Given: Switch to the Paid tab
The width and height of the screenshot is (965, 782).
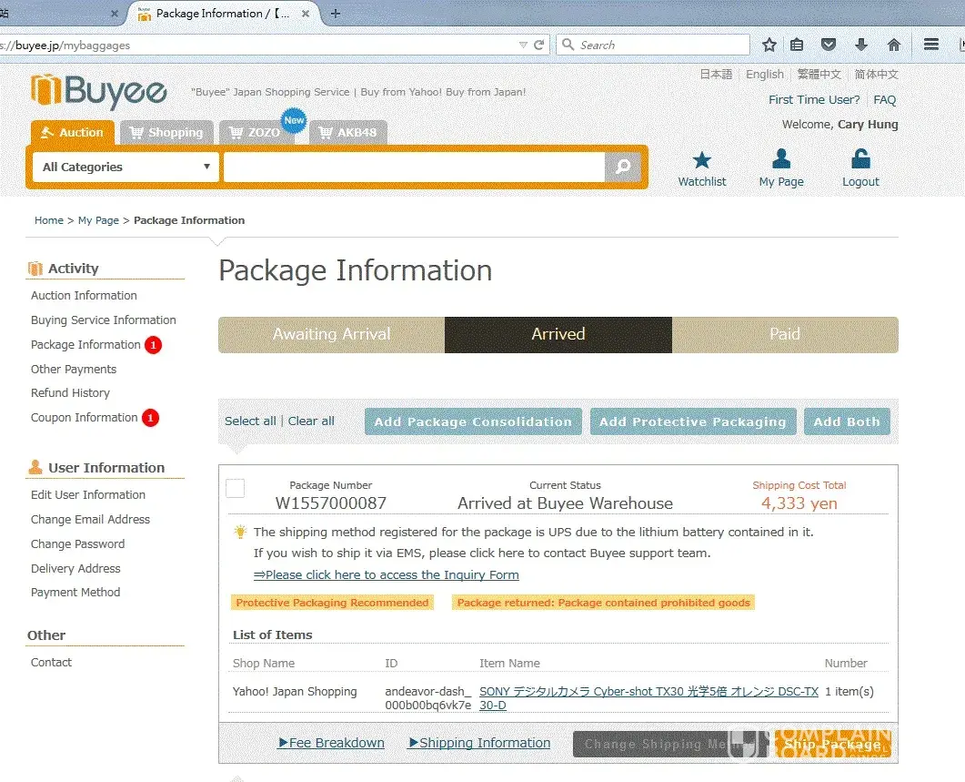Looking at the screenshot, I should pyautogui.click(x=784, y=334).
